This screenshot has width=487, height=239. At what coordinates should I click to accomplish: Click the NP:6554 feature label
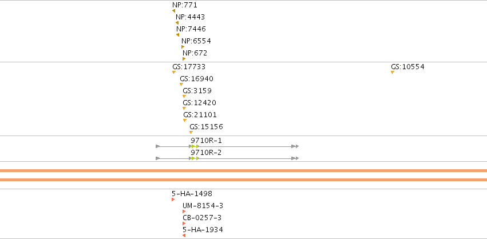(196, 41)
